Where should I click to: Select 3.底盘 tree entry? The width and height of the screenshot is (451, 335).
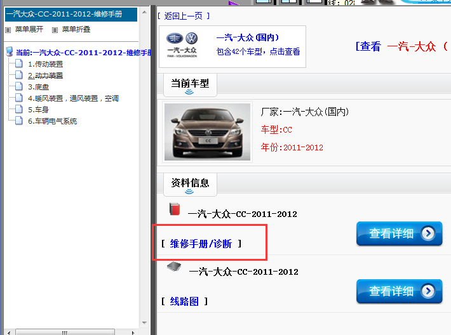(x=39, y=87)
